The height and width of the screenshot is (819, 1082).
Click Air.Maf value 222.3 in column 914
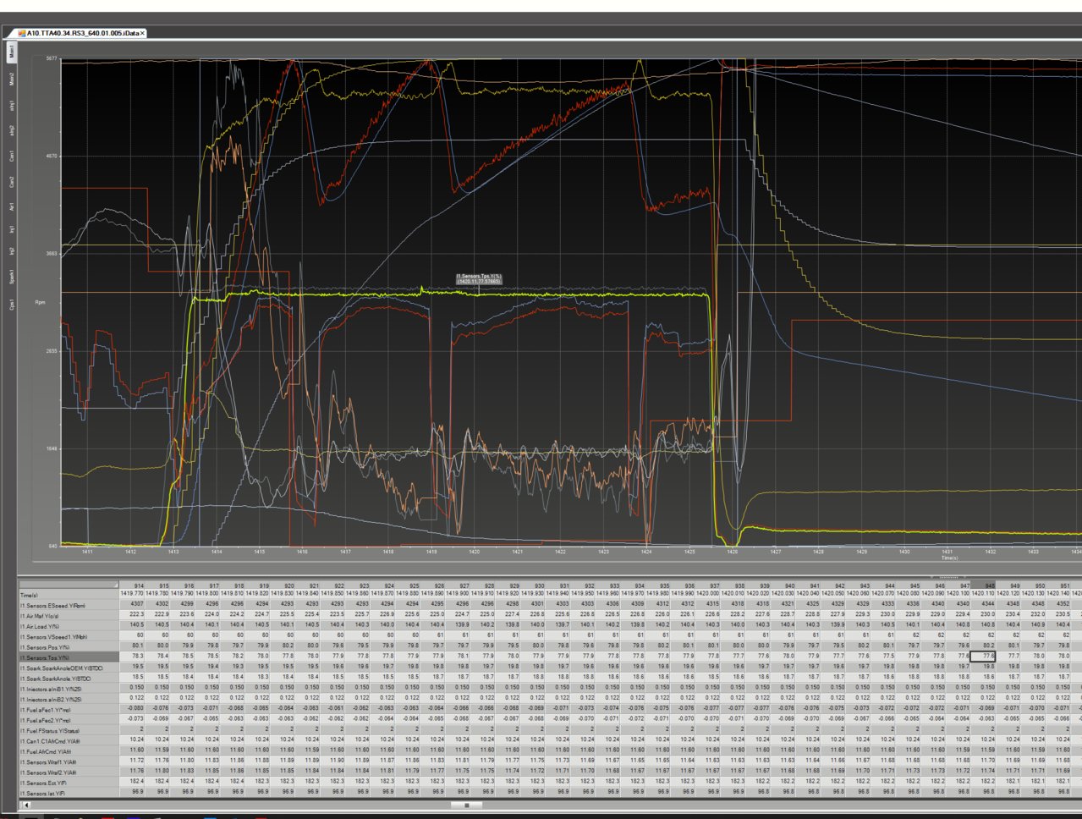click(x=133, y=615)
